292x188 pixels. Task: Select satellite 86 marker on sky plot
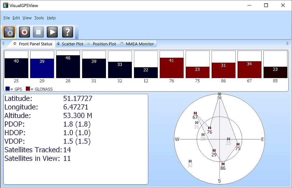click(x=223, y=164)
